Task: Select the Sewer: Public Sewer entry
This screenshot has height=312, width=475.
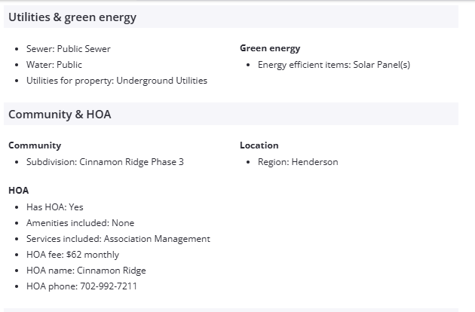Action: [x=68, y=49]
